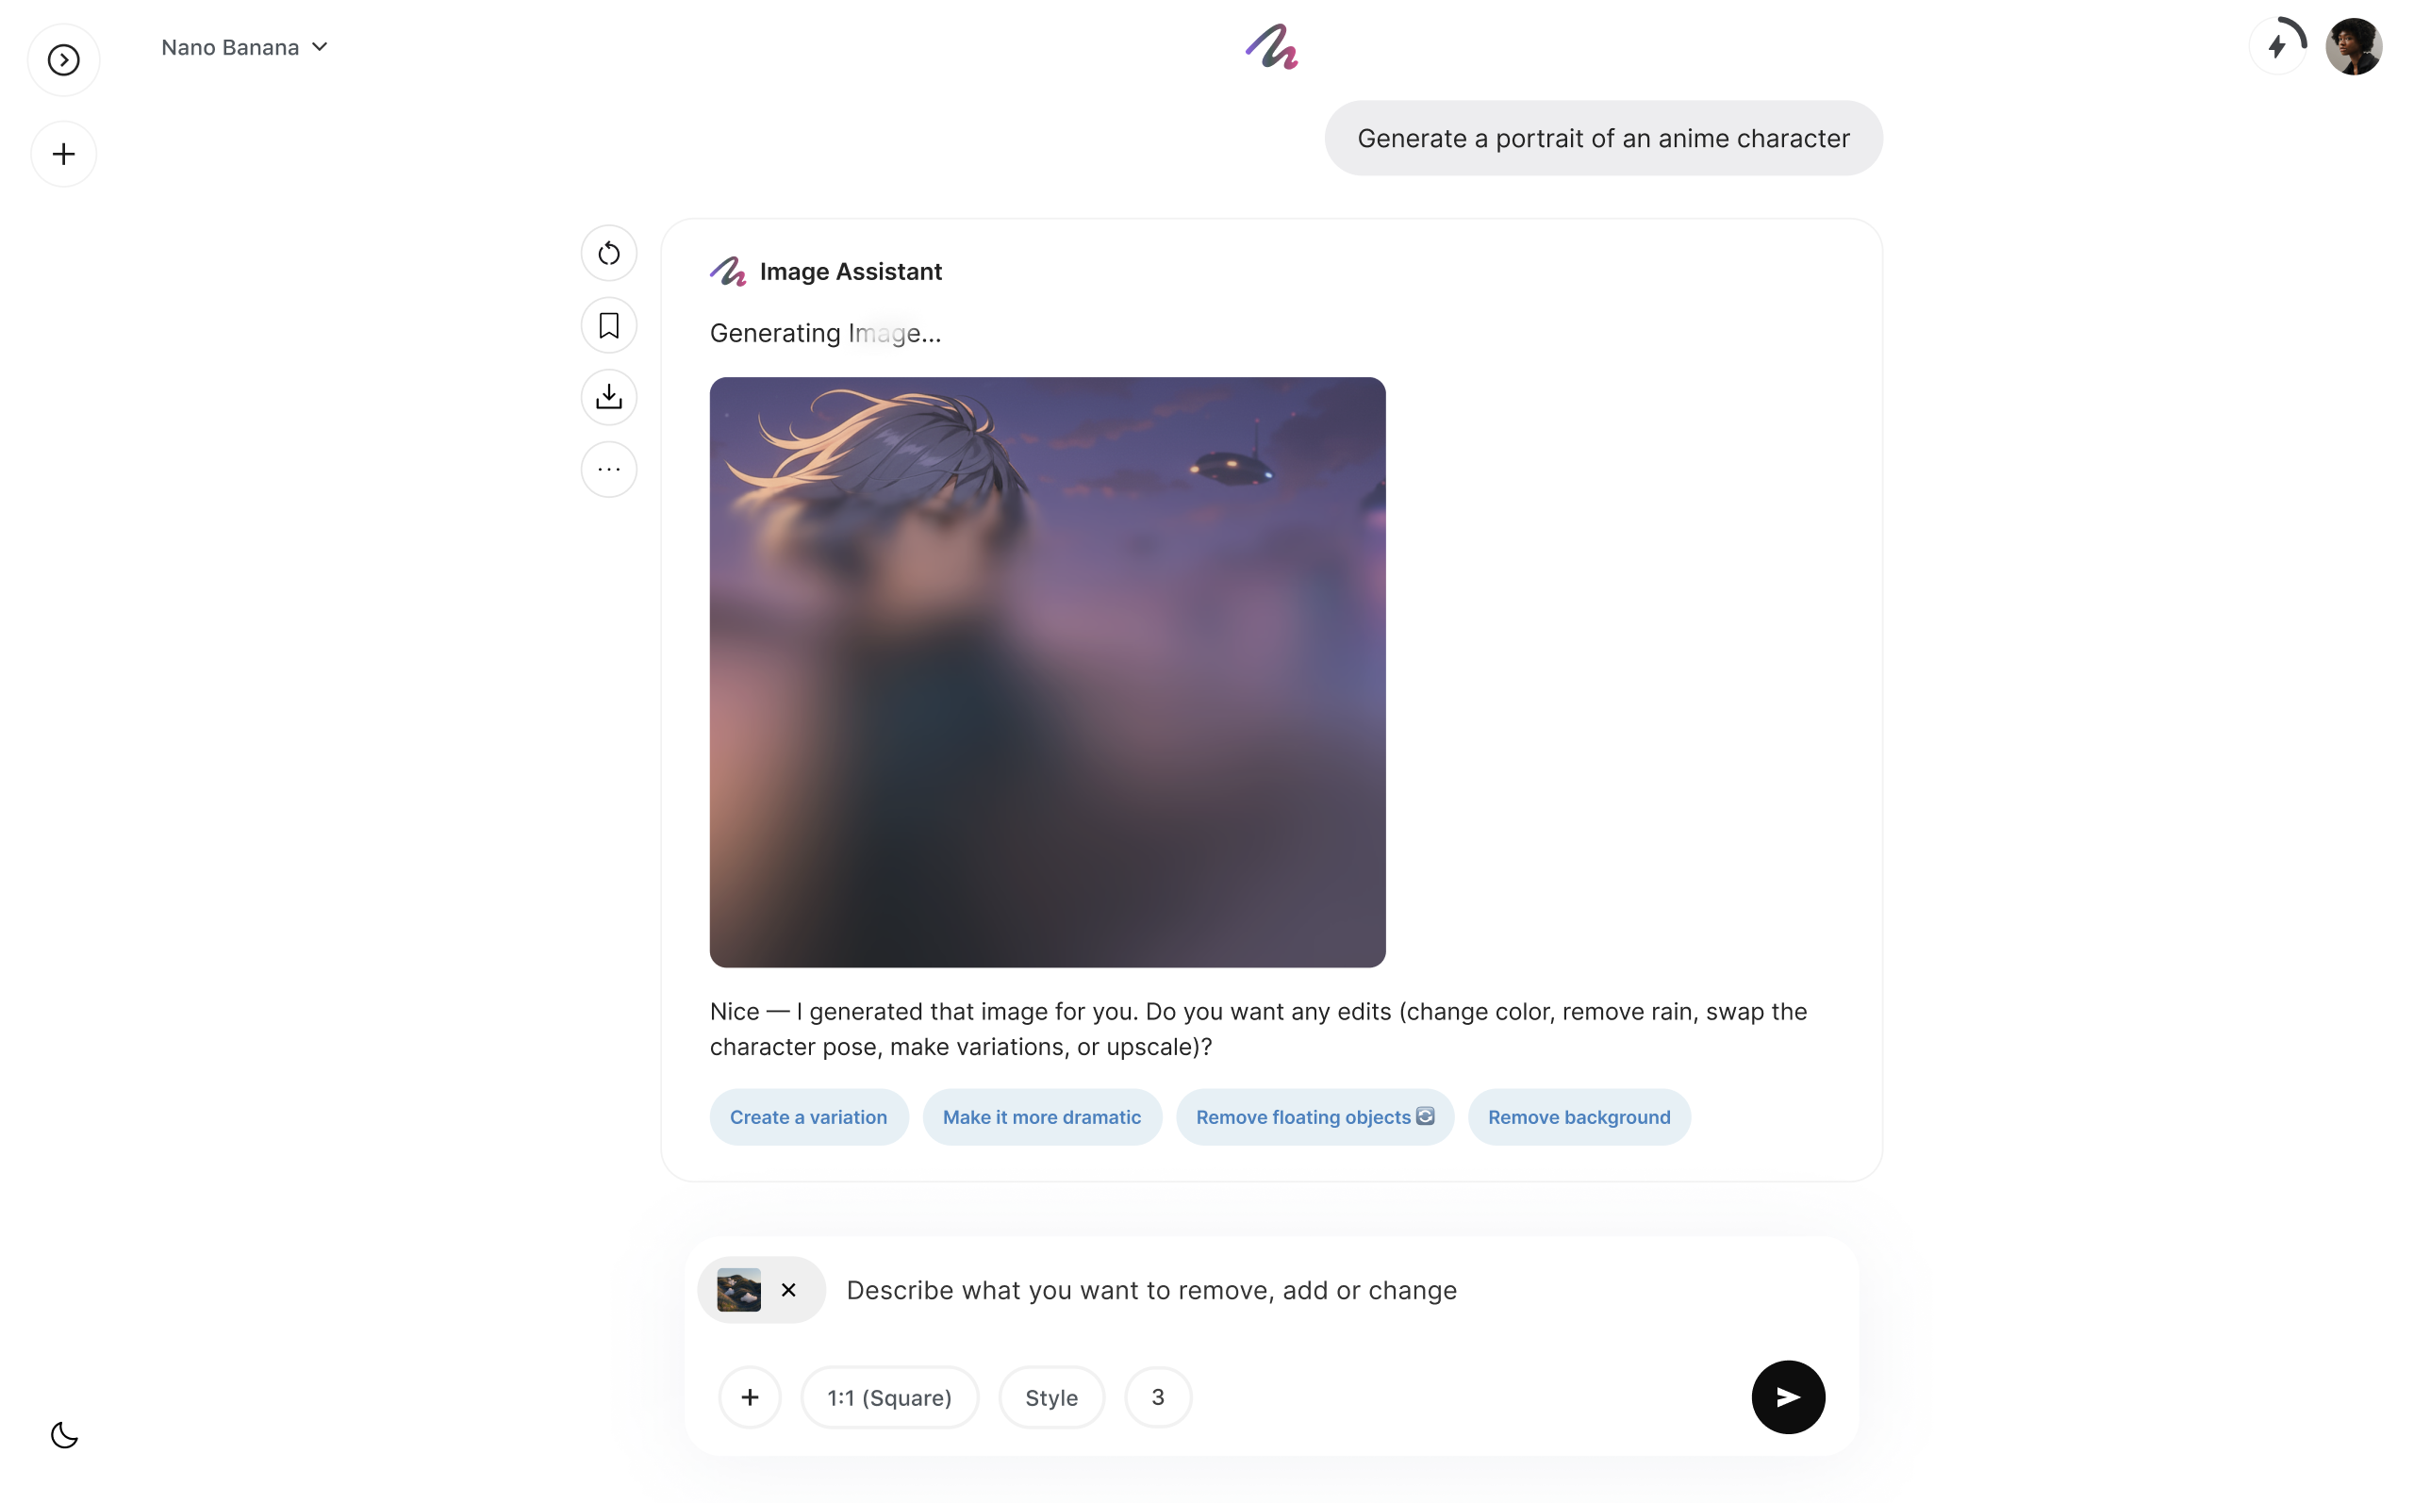Expand the sidebar with arrow icon

(x=63, y=59)
